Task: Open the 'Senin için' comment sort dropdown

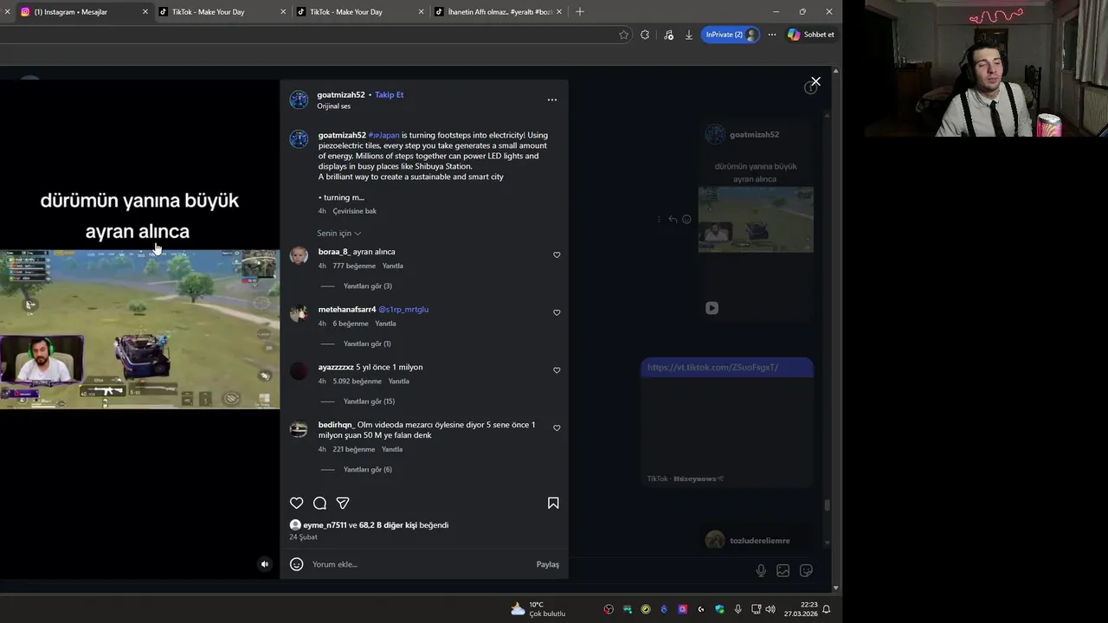Action: point(338,234)
